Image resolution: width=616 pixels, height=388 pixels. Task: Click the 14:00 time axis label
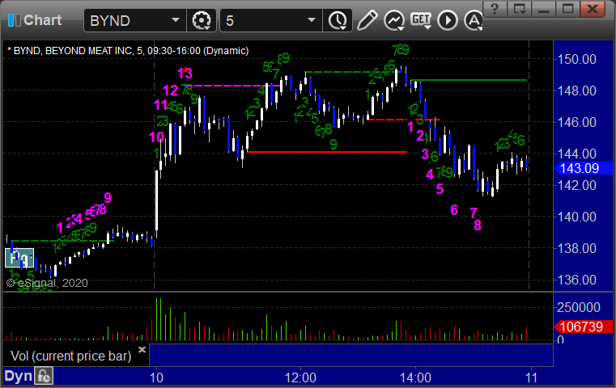click(415, 377)
